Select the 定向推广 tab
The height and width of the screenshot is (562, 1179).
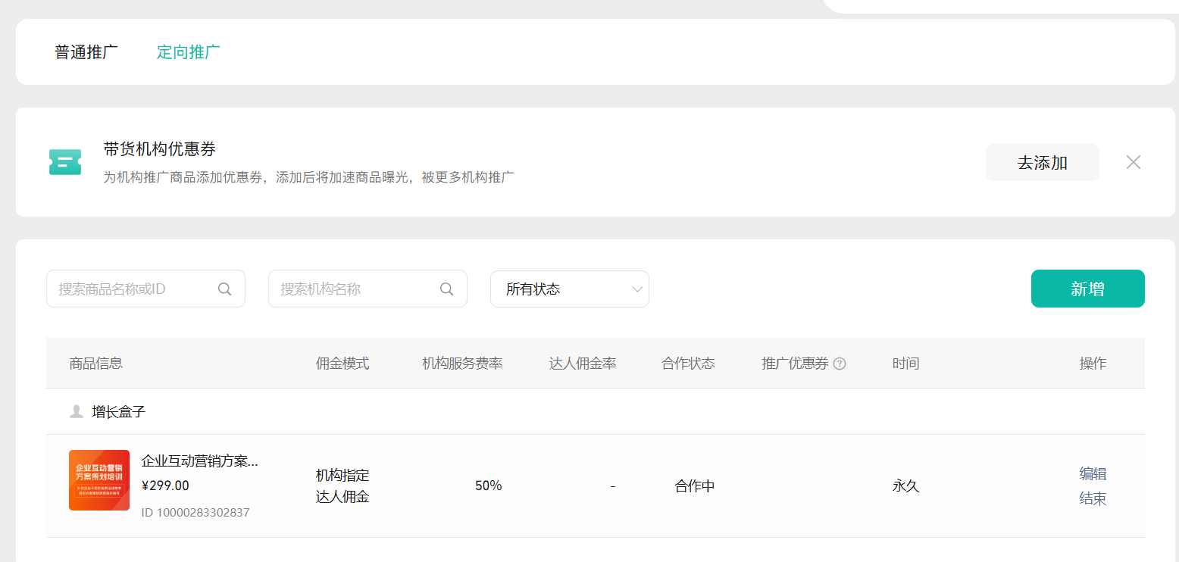(188, 52)
